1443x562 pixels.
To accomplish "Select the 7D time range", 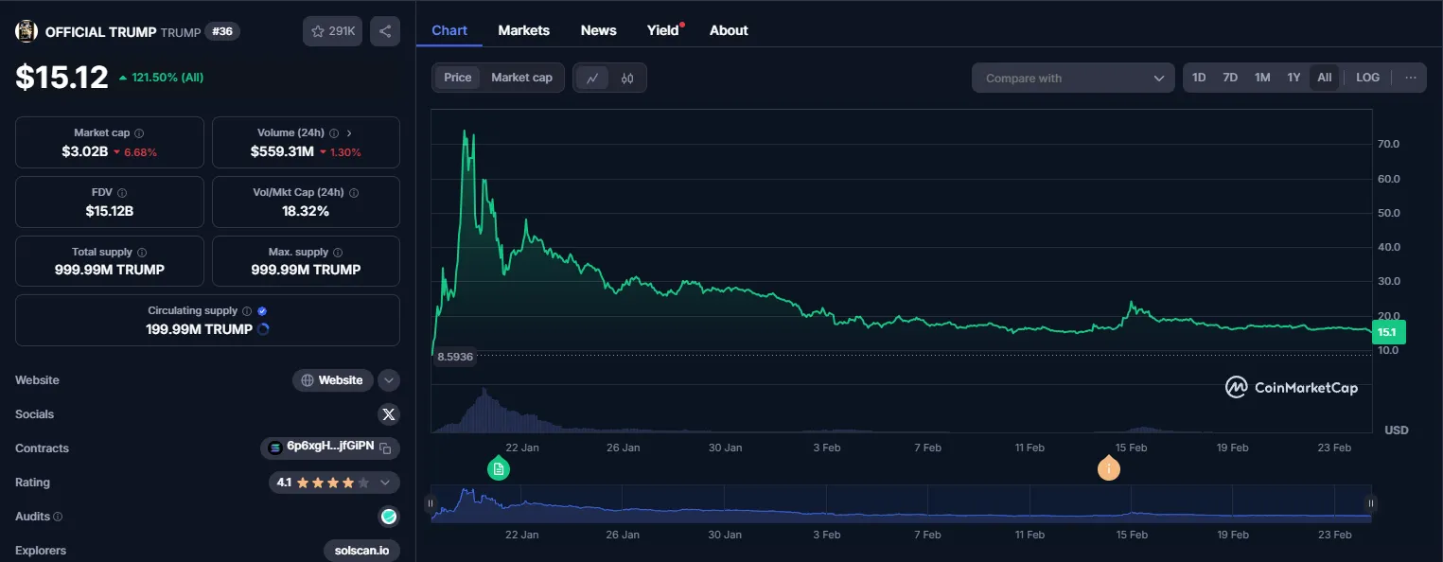I will 1230,78.
